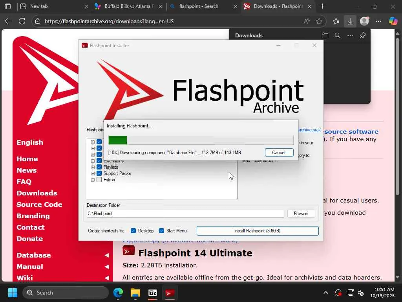Open the Source Code sidebar link

point(40,204)
